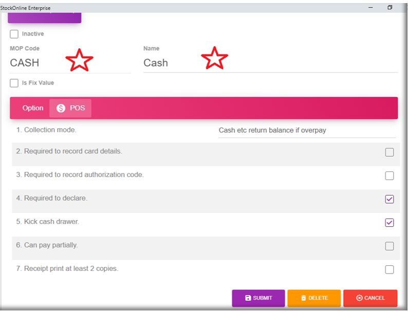Image resolution: width=408 pixels, height=312 pixels.
Task: Check Receipt print at least 2 copies
Action: (390, 269)
